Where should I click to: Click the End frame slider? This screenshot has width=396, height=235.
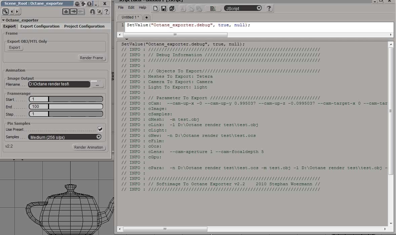pyautogui.click(x=76, y=107)
